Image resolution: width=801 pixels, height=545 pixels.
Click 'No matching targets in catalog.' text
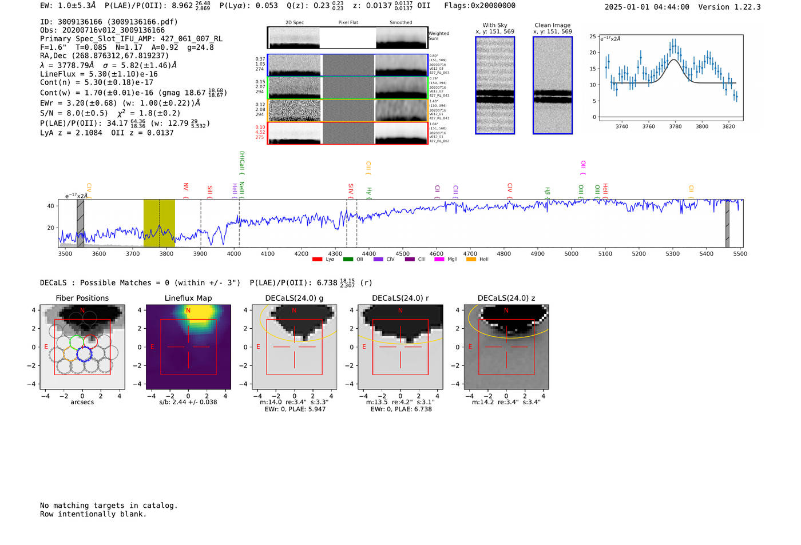click(109, 506)
